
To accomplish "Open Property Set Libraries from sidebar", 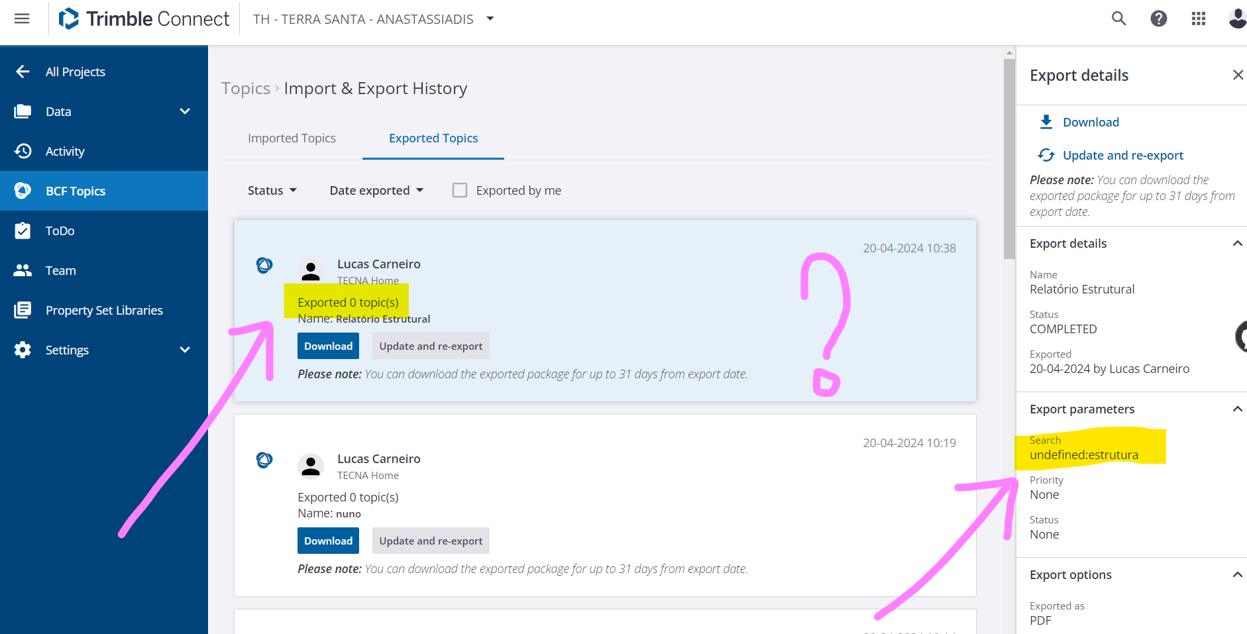I will pyautogui.click(x=23, y=310).
